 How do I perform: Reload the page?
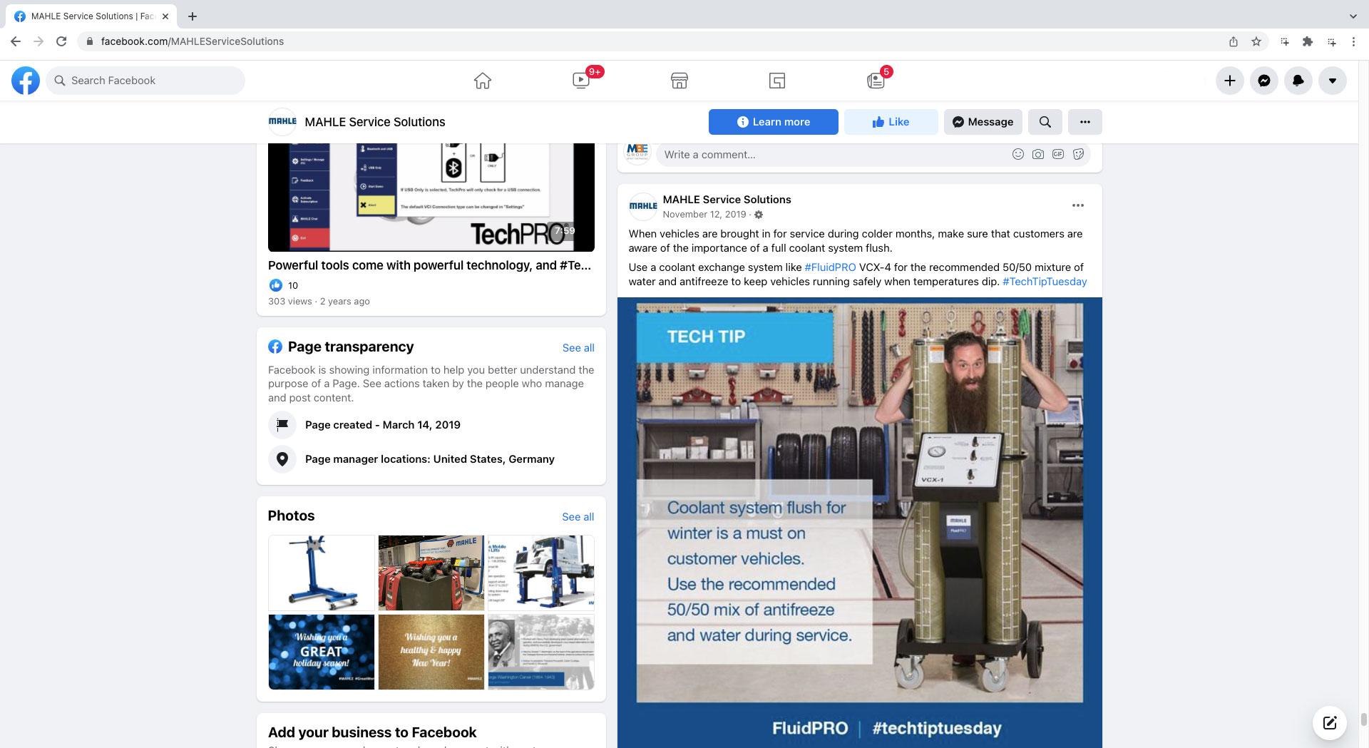(x=61, y=41)
